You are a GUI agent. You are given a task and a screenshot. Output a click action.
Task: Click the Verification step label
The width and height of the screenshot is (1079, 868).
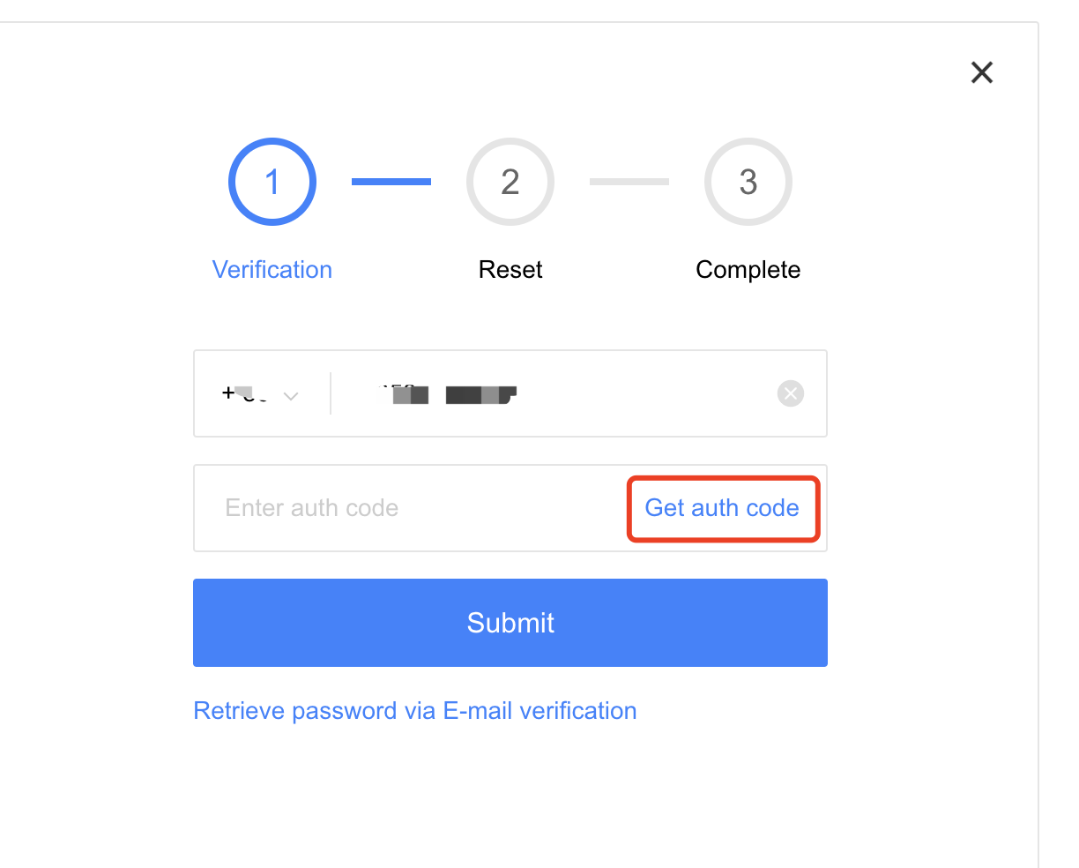272,270
